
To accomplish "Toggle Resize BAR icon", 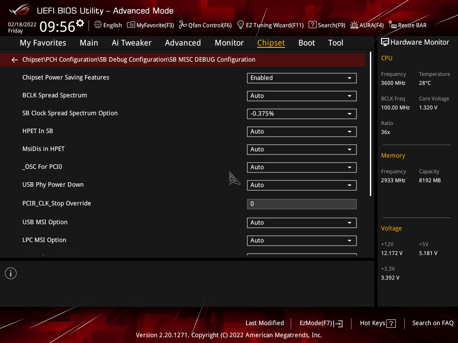I will point(393,25).
